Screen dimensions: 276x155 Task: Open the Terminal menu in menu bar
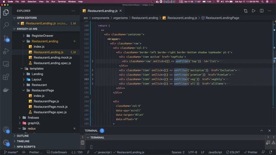[x=62, y=2]
